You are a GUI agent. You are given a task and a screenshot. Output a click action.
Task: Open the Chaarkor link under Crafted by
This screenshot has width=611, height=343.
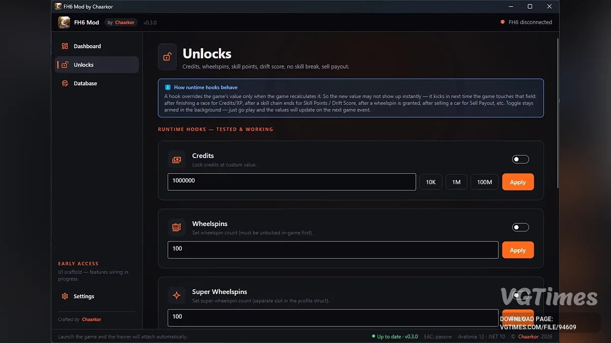click(x=92, y=320)
